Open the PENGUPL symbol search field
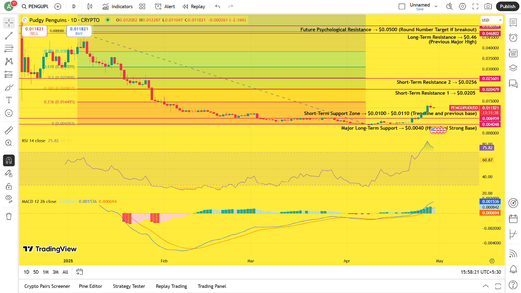The width and height of the screenshot is (521, 293). [x=35, y=7]
